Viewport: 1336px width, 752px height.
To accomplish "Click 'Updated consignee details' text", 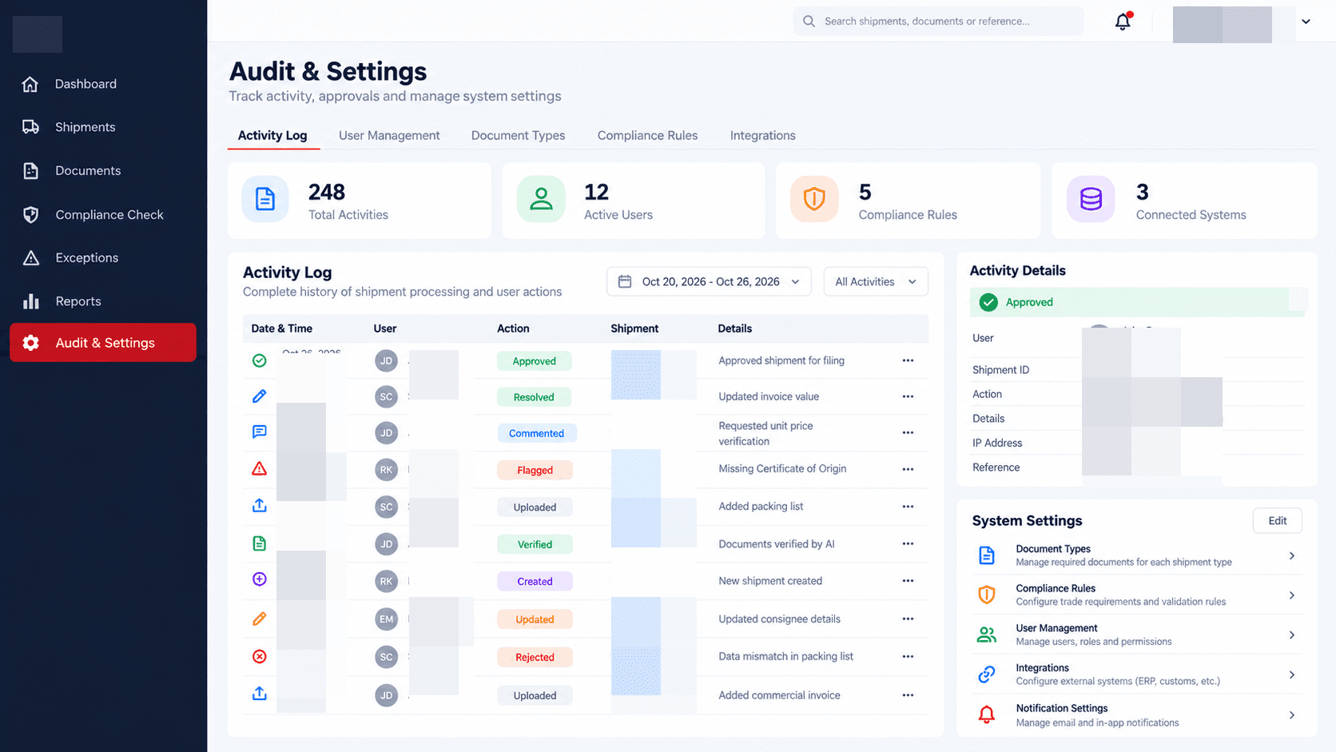I will click(x=779, y=619).
